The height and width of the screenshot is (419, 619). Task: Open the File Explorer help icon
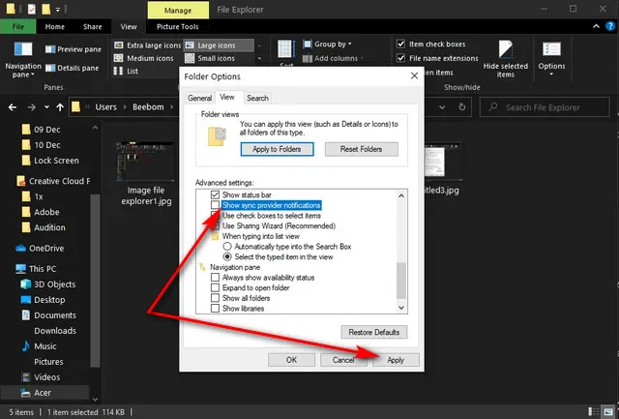click(x=610, y=27)
